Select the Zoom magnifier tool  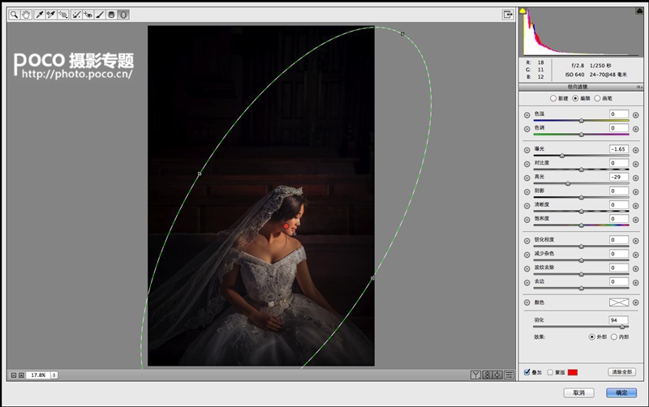pyautogui.click(x=14, y=15)
